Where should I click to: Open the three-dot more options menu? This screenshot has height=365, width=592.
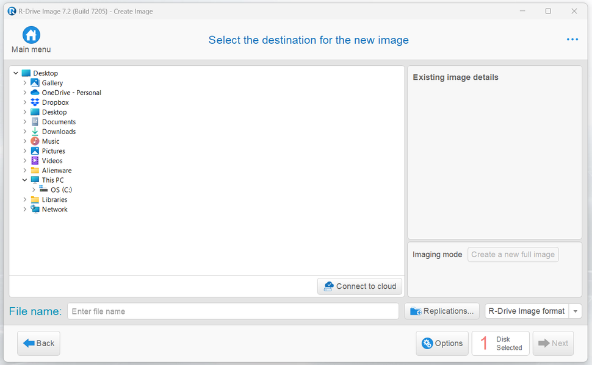tap(572, 40)
